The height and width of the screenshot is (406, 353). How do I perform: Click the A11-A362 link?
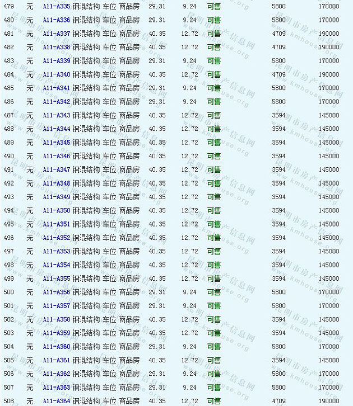(x=57, y=374)
